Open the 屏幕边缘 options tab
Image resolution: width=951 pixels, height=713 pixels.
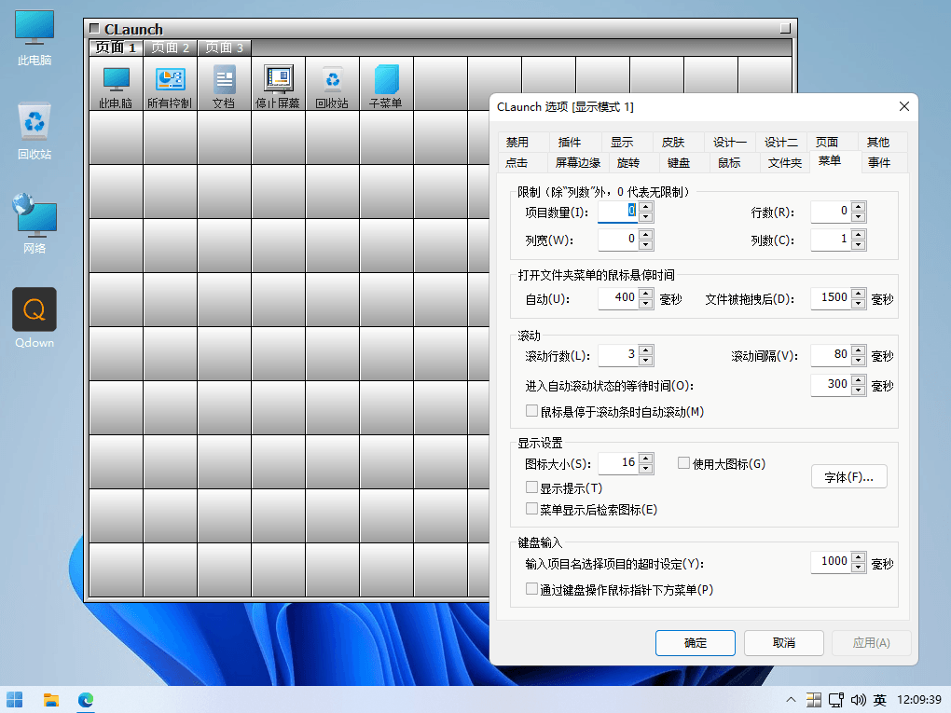578,162
